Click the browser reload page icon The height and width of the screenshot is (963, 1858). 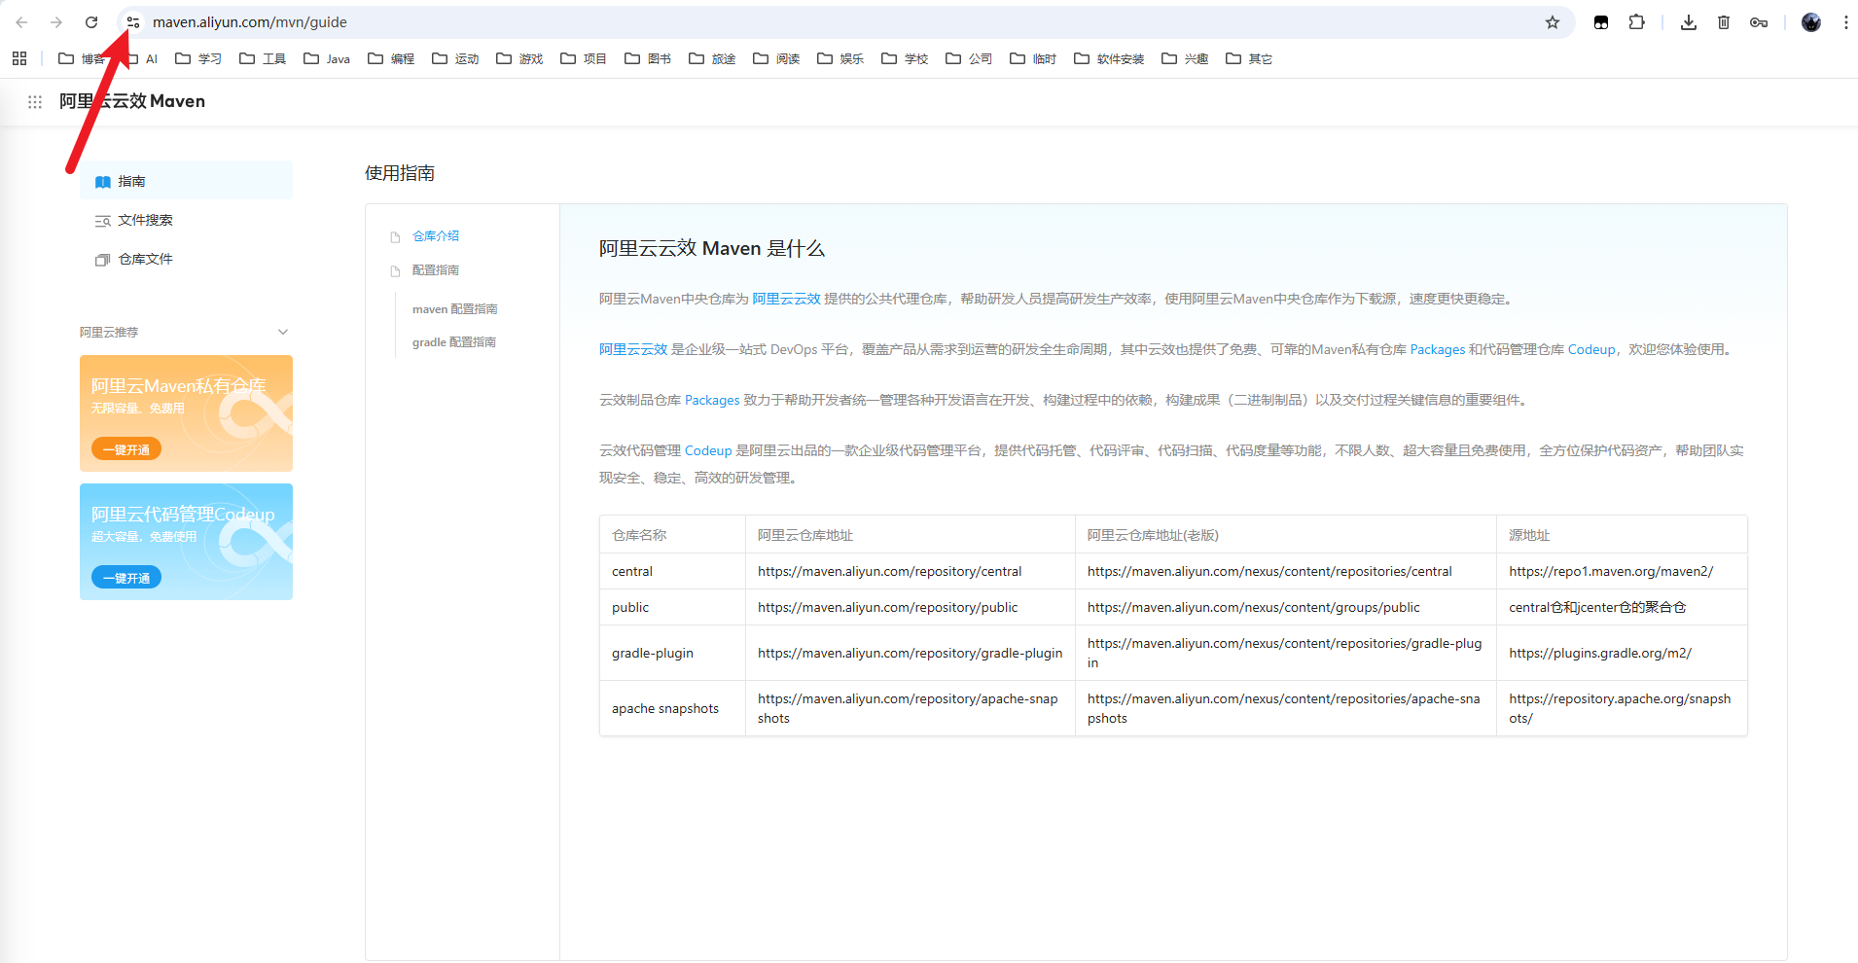91,22
